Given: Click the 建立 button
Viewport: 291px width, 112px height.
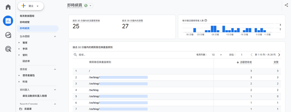Looking at the screenshot, I should tap(31, 6).
